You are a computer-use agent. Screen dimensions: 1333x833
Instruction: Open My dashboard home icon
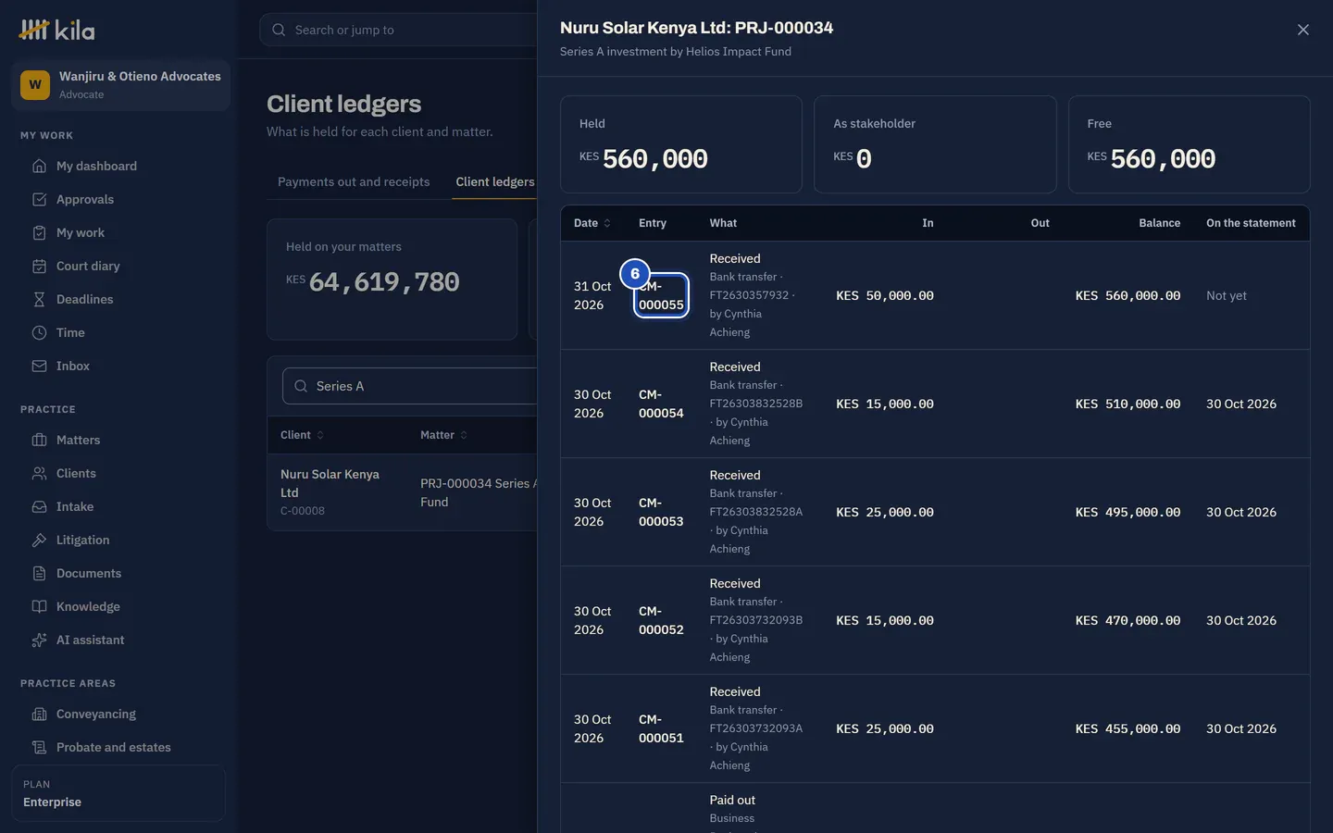(x=39, y=167)
